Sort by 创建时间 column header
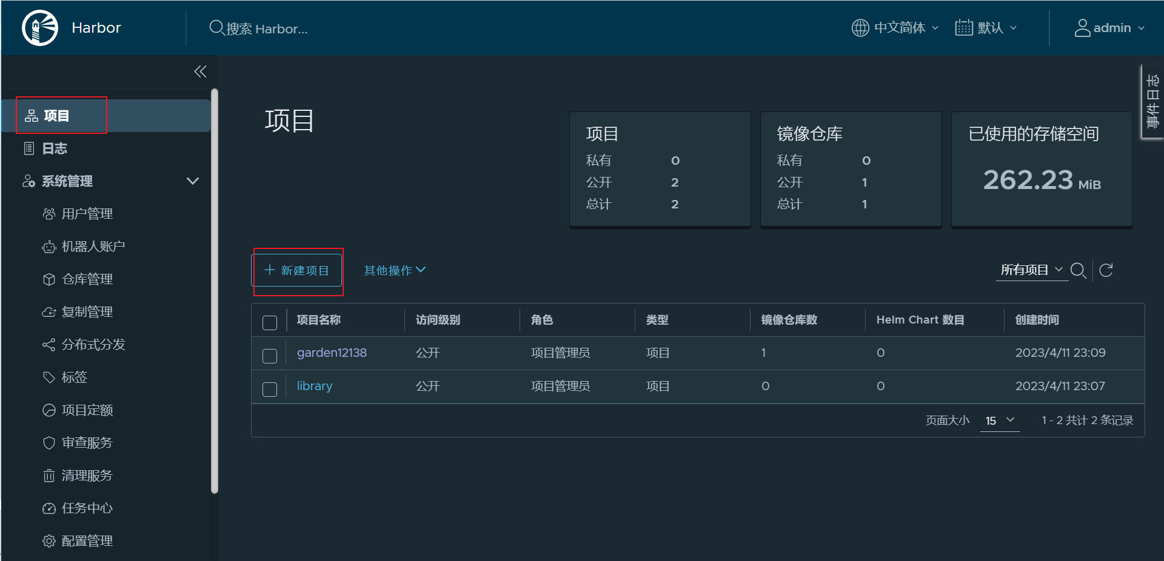 1037,320
